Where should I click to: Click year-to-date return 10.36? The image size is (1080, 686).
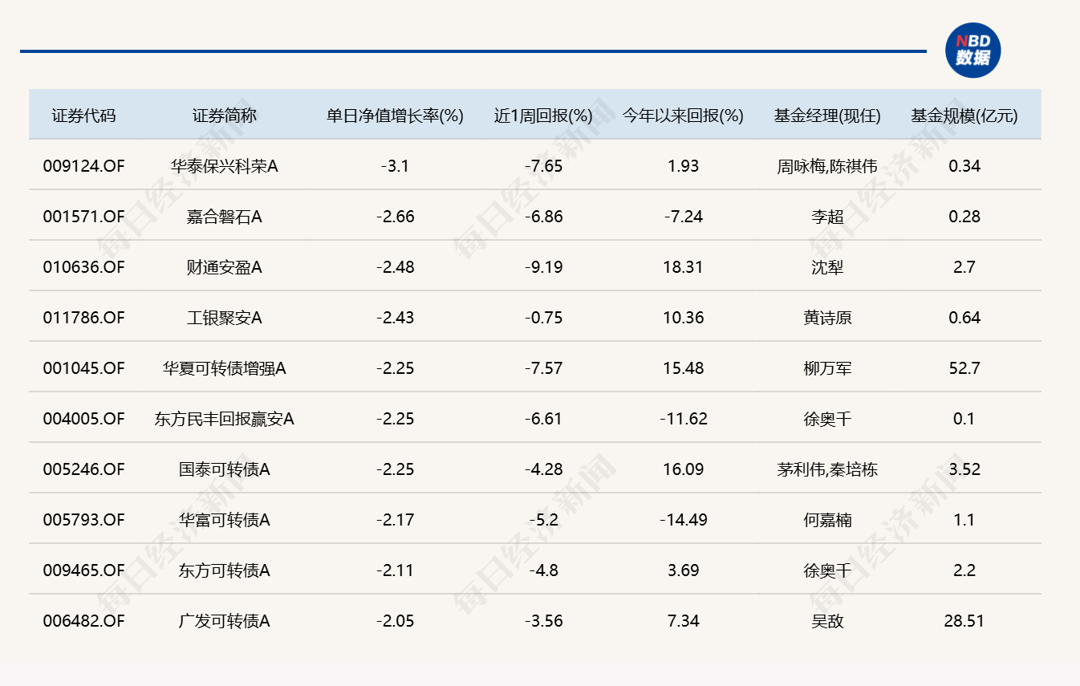pyautogui.click(x=684, y=318)
